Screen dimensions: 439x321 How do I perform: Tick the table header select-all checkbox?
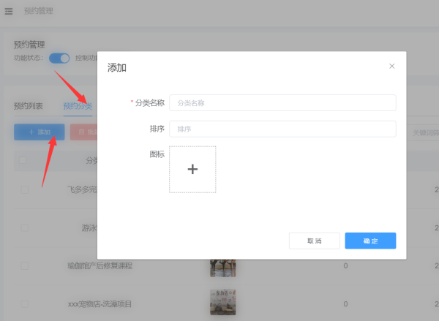[x=23, y=160]
